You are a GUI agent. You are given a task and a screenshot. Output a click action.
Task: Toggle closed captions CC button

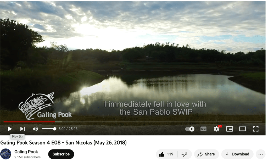(203, 129)
